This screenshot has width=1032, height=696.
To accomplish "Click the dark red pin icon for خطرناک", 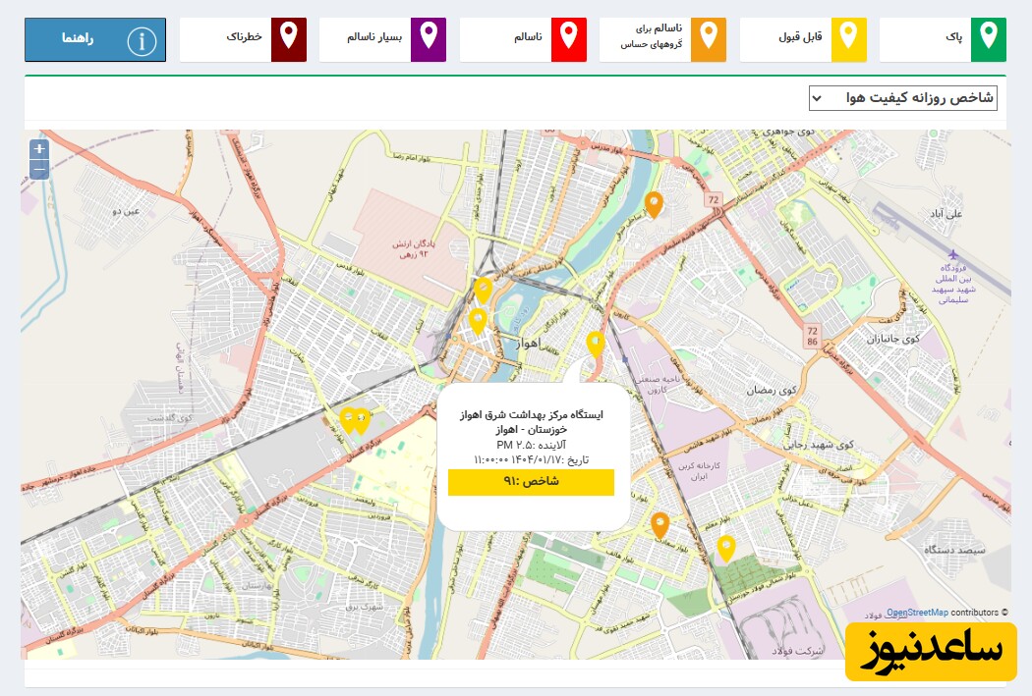I will 288,39.
